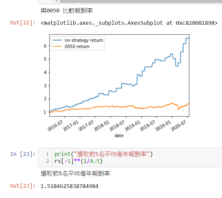Image resolution: width=222 pixels, height=198 pixels.
Task: Click the horizontal scrollbar at top
Action: coord(141,1)
